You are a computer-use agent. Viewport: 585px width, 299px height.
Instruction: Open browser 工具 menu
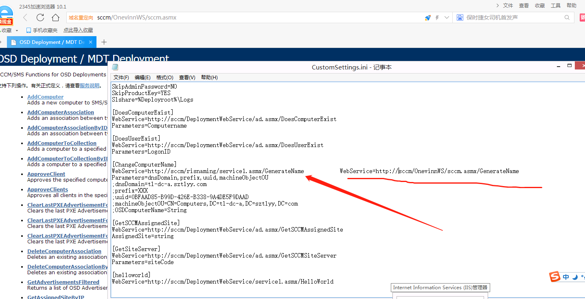pos(556,5)
